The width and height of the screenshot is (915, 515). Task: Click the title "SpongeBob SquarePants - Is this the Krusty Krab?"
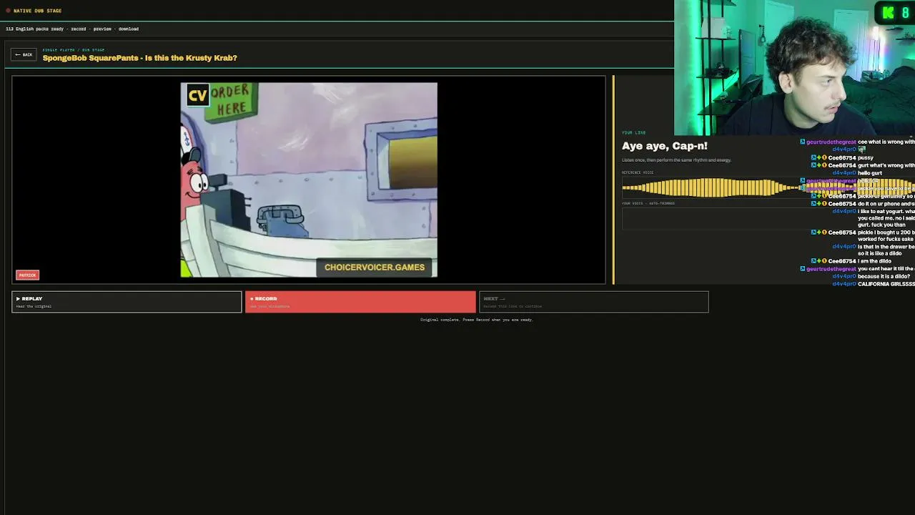(x=139, y=58)
